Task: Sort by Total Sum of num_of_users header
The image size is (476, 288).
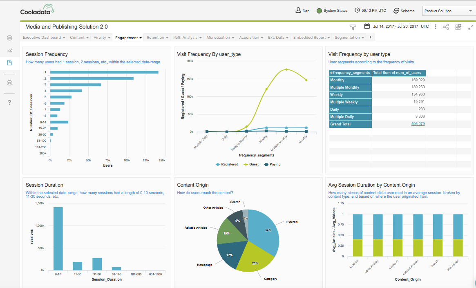Action: tap(399, 73)
